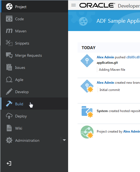Select Merge Requests in navigation
140x172 pixels.
tap(34, 55)
